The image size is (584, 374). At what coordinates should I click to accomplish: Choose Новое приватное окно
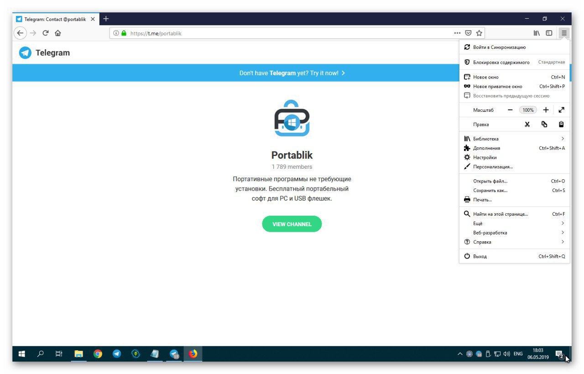pyautogui.click(x=514, y=86)
